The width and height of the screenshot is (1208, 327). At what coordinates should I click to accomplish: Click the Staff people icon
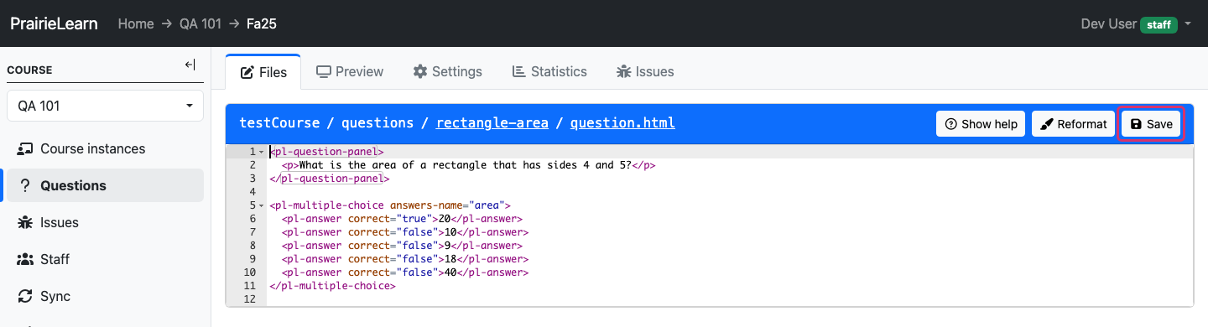(25, 259)
